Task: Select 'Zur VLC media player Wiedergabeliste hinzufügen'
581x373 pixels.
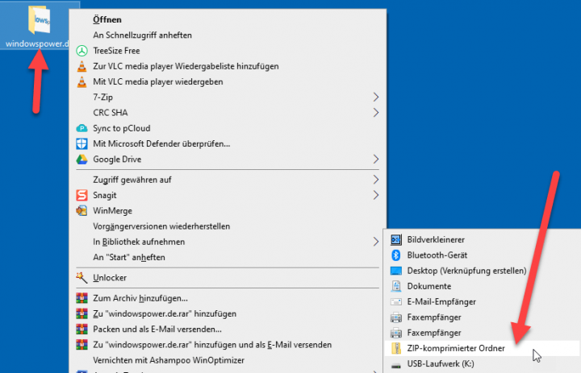Action: pyautogui.click(x=228, y=66)
